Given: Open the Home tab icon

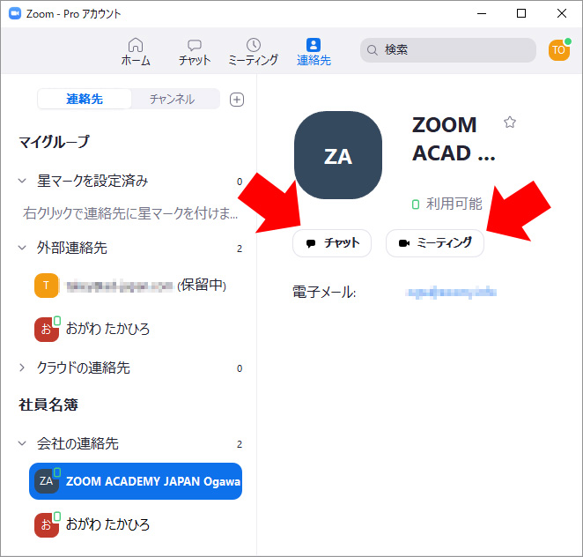Looking at the screenshot, I should pyautogui.click(x=135, y=46).
